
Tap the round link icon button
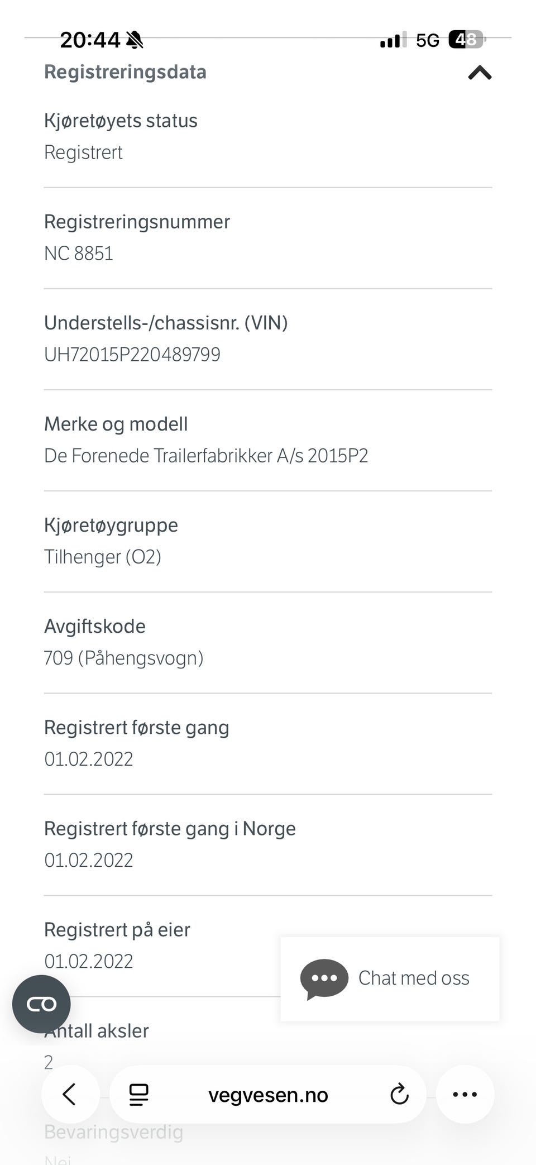(41, 1004)
